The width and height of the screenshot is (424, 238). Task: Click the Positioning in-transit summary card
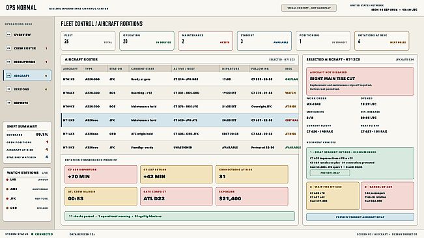coord(323,41)
